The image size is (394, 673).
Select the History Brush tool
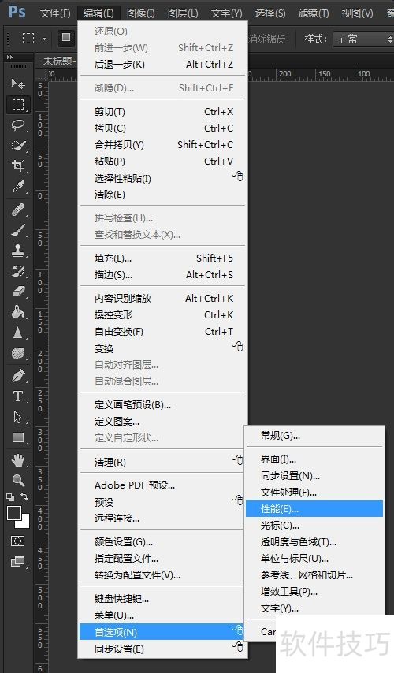click(17, 271)
